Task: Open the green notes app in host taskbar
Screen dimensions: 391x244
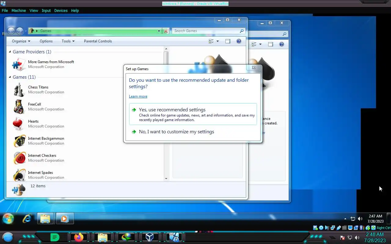Action: (x=55, y=237)
